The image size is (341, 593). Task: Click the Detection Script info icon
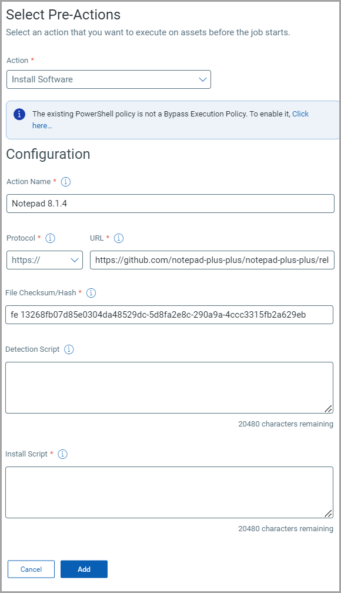[68, 349]
